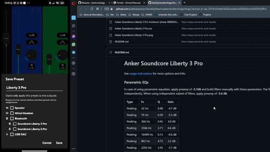Click the cube icon in the Opera sidebar
The image size is (270, 152).
[73, 74]
